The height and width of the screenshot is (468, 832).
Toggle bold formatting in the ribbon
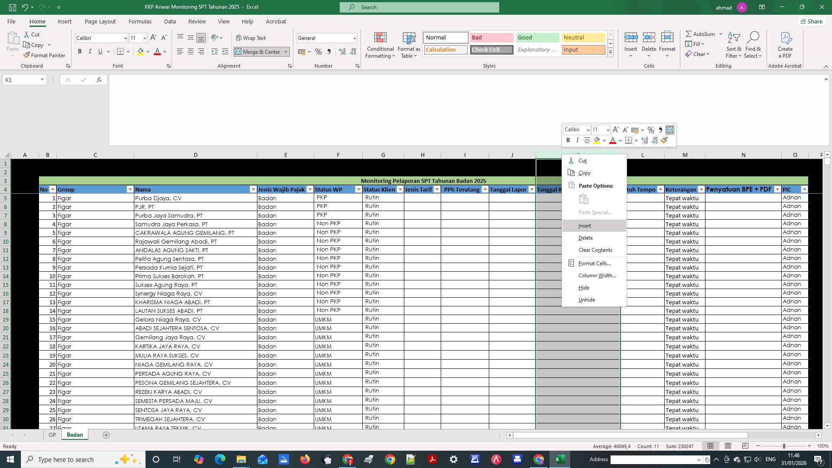click(x=80, y=52)
